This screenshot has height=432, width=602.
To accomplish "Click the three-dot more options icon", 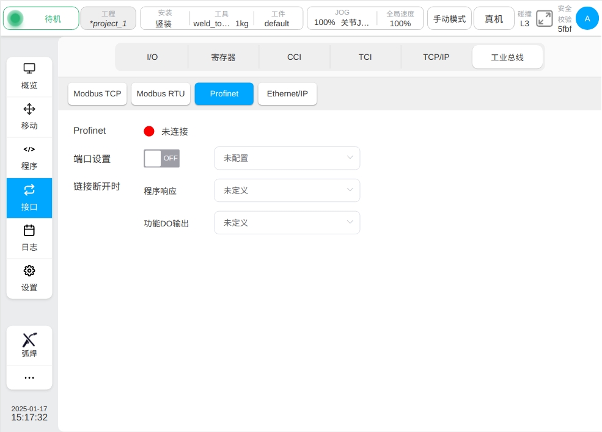I will [29, 378].
